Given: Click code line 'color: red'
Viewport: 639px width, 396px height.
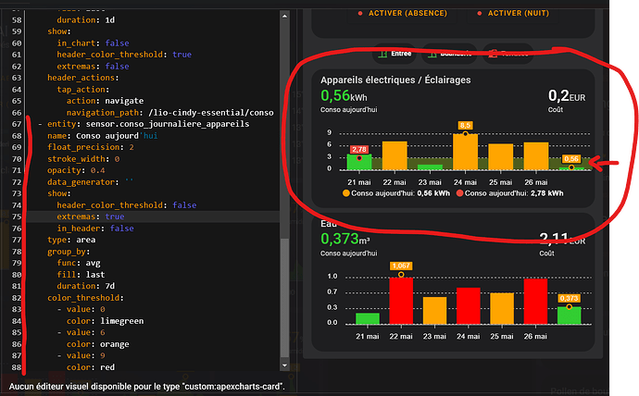Looking at the screenshot, I should click(x=91, y=367).
